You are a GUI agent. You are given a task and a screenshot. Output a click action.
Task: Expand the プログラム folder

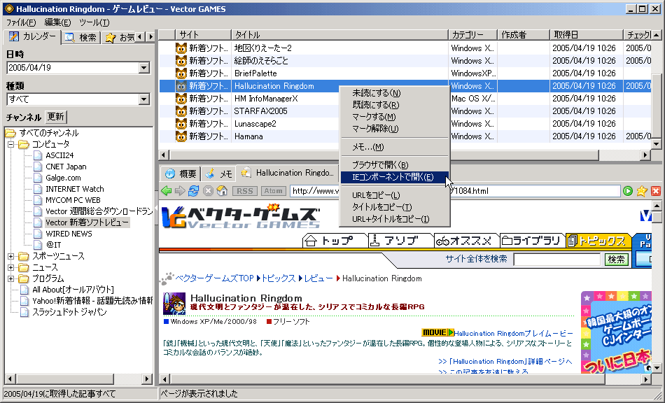pyautogui.click(x=11, y=279)
